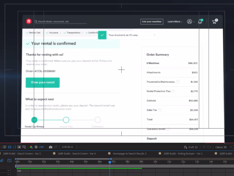Take a snapshot with the camera icon
The image size is (234, 176).
[x=51, y=147]
